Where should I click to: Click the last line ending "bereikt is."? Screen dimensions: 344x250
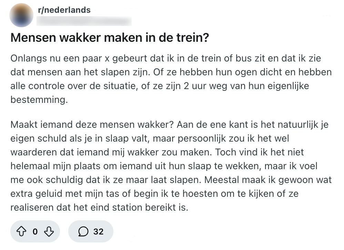(x=99, y=208)
